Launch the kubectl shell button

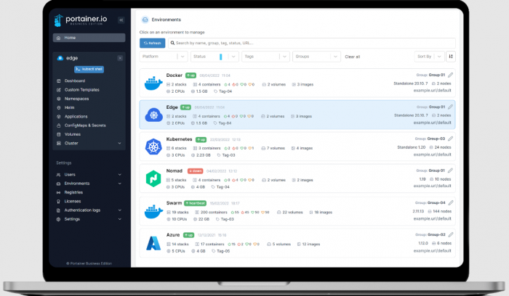pos(89,70)
